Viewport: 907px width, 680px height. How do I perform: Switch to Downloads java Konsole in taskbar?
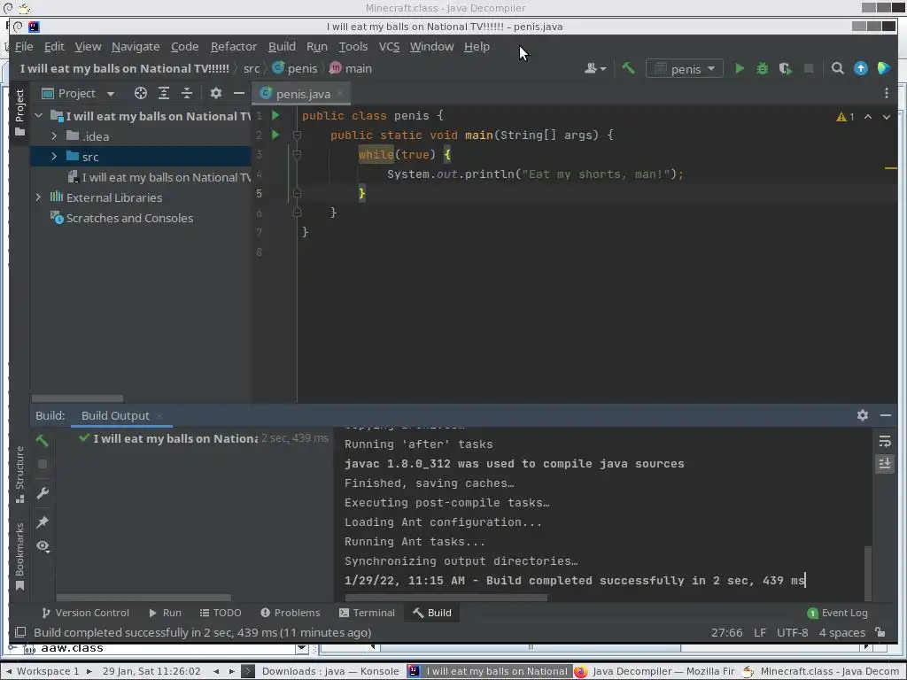tap(322, 671)
